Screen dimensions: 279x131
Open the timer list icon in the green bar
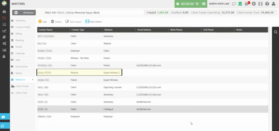[x=204, y=4]
